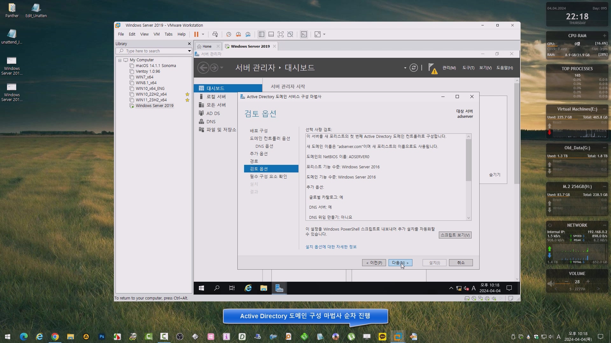The height and width of the screenshot is (343, 611).
Task: Click the Send Ctrl+Alt+Del toolbar icon
Action: click(x=215, y=34)
